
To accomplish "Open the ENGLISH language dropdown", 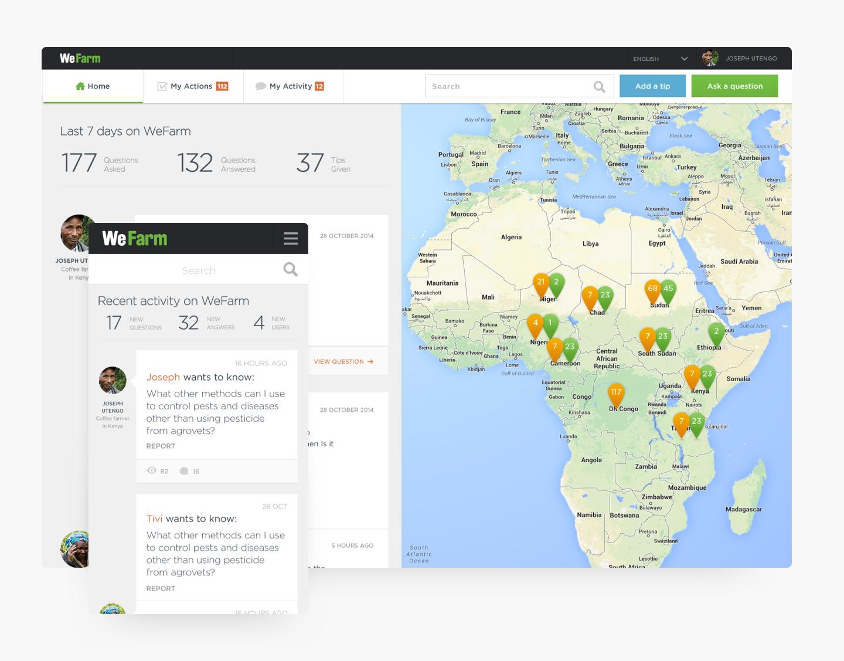I will pos(660,59).
